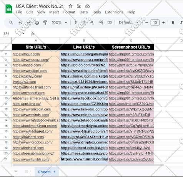
Task: Open the all sheets list
Action: [27, 172]
